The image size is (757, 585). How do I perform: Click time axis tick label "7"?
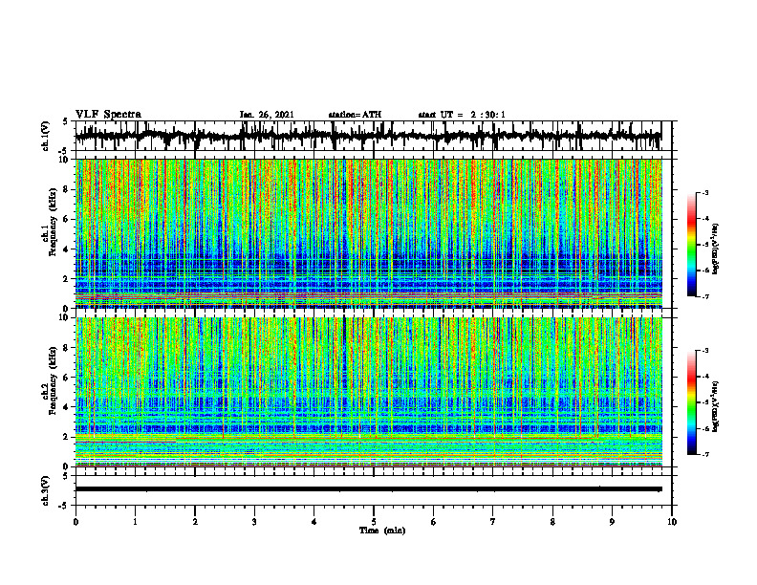493,522
